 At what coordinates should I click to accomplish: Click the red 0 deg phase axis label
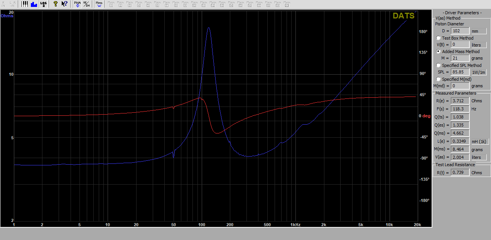[x=425, y=116]
